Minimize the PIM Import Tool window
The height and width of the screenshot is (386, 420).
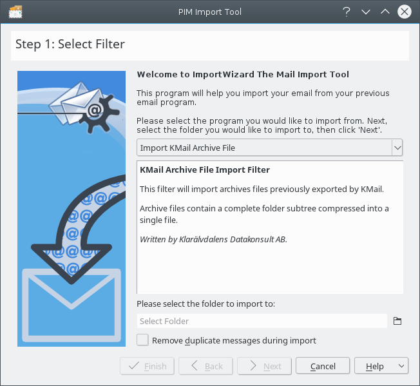[x=366, y=12]
